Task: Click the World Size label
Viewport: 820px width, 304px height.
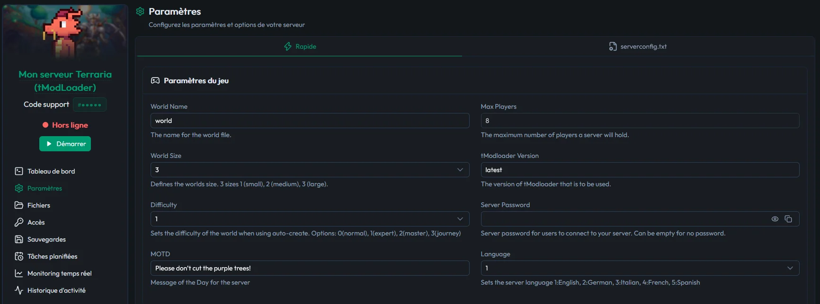Action: tap(166, 156)
